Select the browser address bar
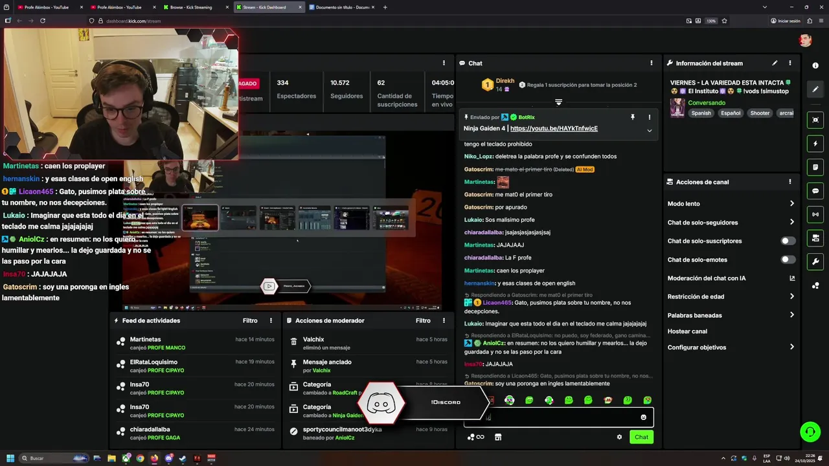This screenshot has height=466, width=829. click(x=385, y=21)
